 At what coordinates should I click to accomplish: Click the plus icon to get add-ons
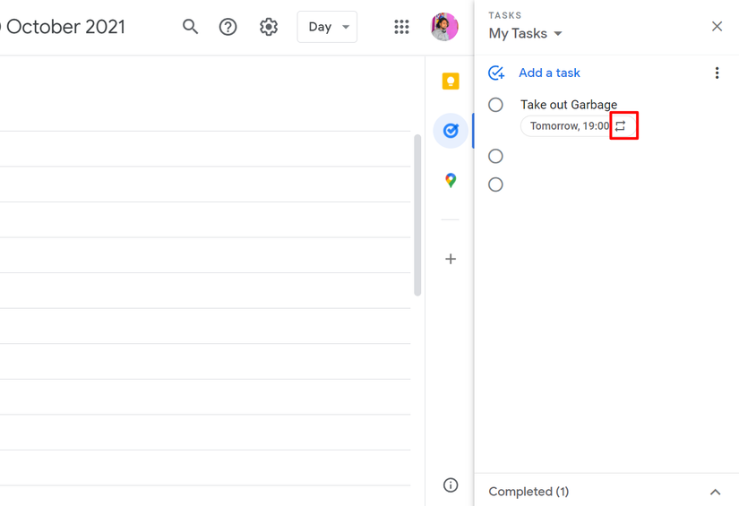tap(451, 259)
